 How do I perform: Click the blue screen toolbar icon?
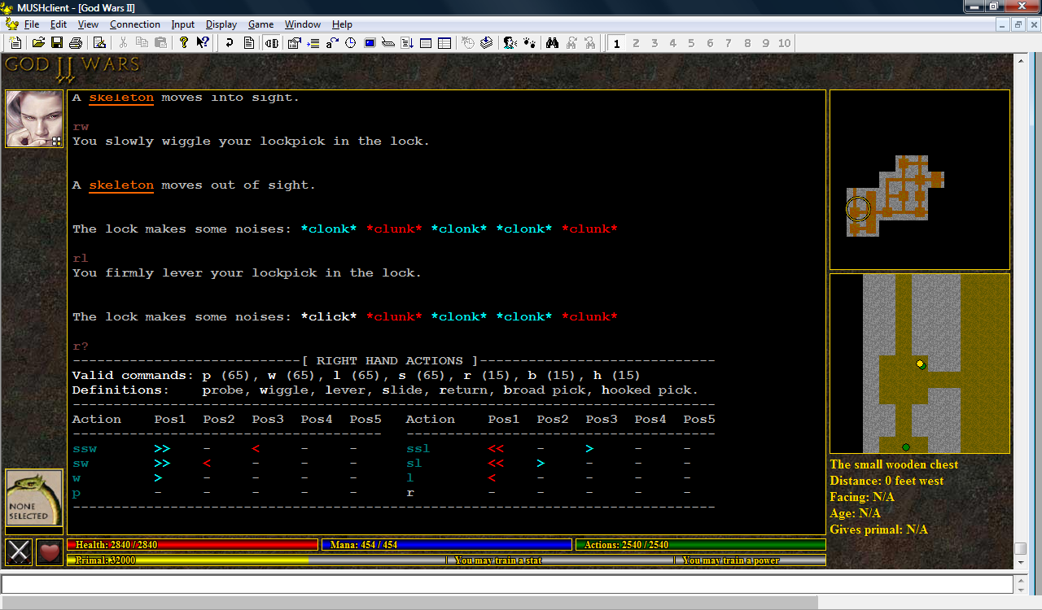370,43
